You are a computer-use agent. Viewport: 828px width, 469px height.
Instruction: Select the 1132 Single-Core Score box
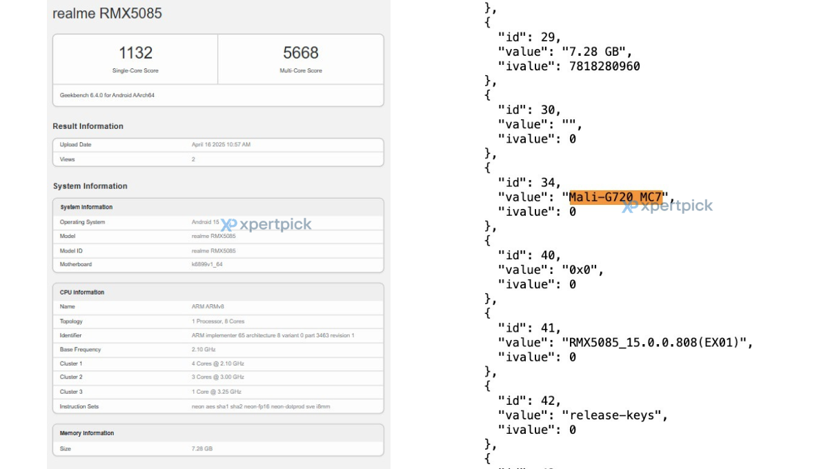click(x=135, y=59)
